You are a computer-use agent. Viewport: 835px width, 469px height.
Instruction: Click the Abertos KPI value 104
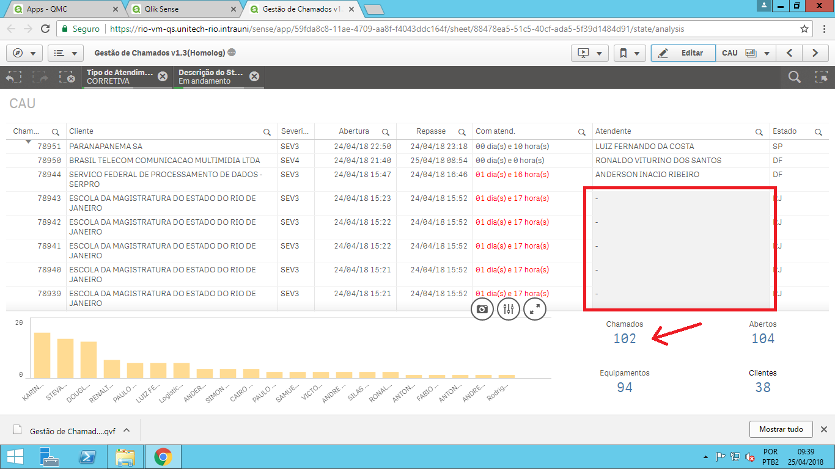[763, 339]
